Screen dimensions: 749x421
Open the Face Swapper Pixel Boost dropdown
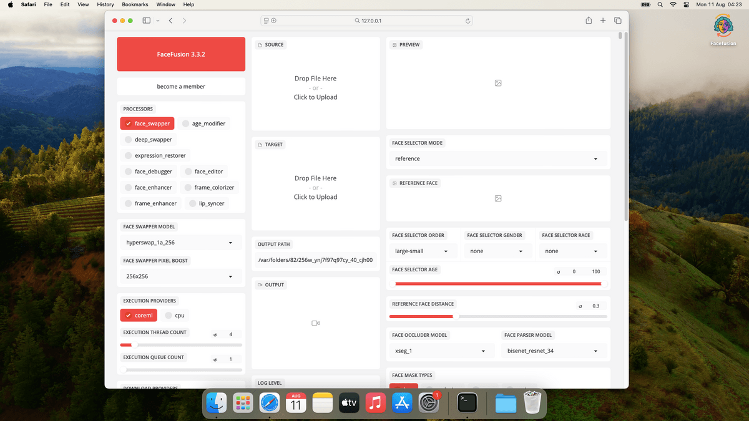click(x=181, y=276)
